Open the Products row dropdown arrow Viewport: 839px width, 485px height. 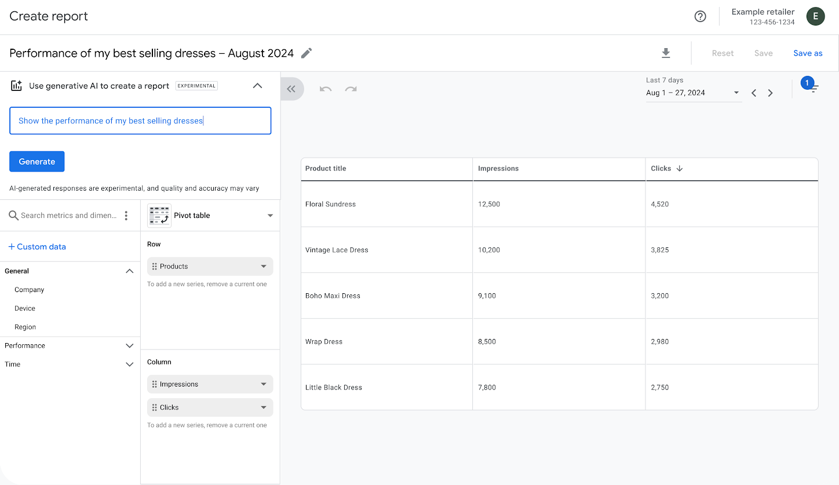click(264, 267)
